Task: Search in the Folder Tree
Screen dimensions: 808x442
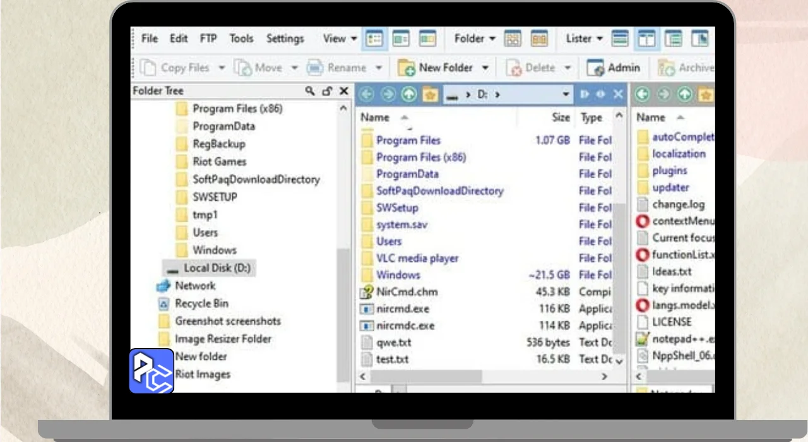Action: pos(310,91)
